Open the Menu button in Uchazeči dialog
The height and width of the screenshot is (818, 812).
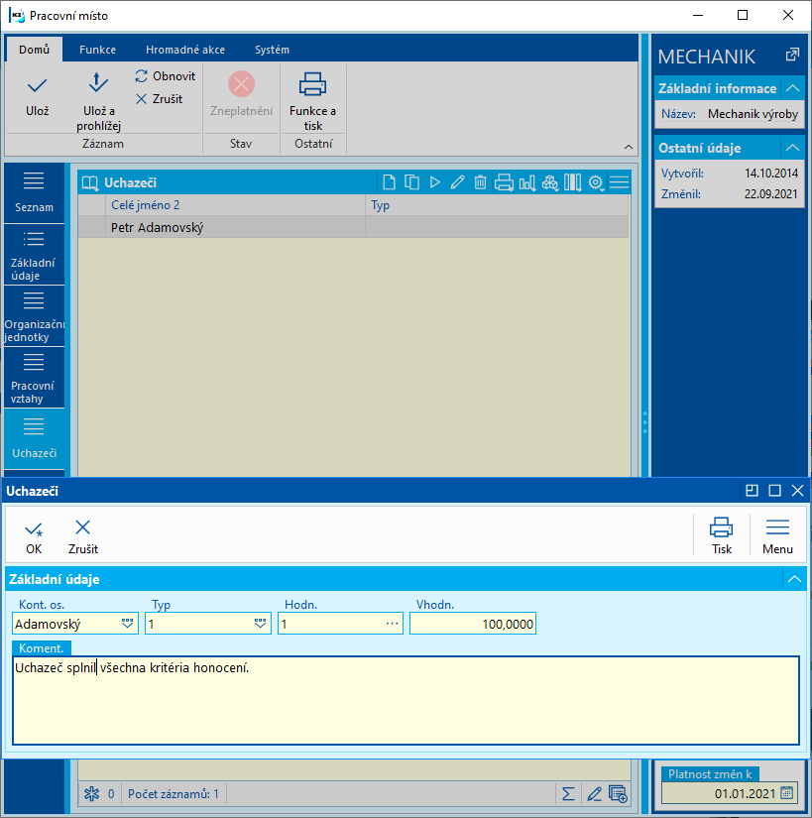(x=777, y=536)
